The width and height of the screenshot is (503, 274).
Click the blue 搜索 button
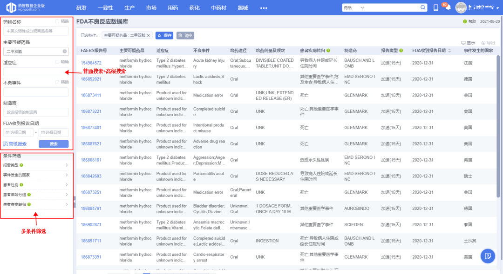pyautogui.click(x=54, y=144)
